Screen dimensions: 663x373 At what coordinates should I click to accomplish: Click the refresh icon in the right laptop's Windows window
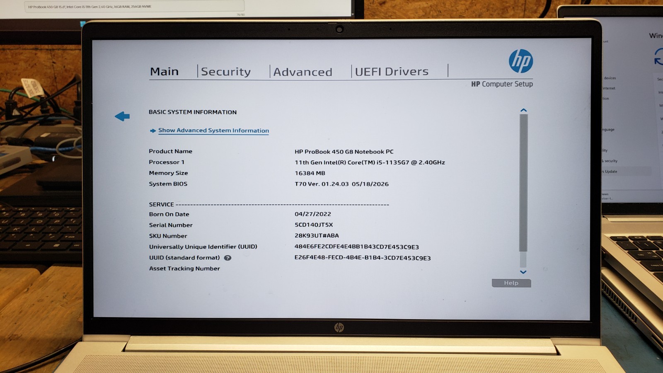(658, 57)
